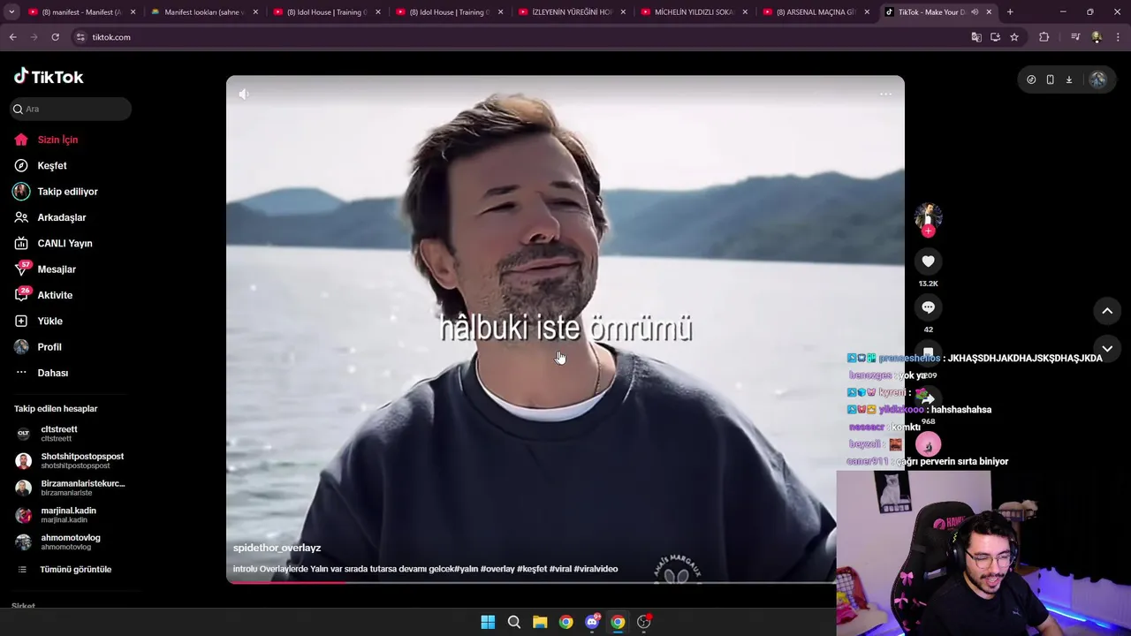The width and height of the screenshot is (1131, 636).
Task: Click the Arkadaşlar people icon
Action: point(21,217)
